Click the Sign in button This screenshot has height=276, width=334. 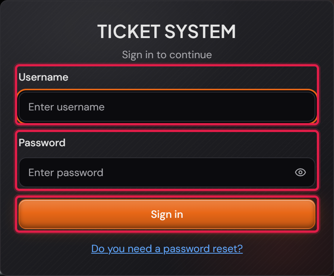point(167,214)
